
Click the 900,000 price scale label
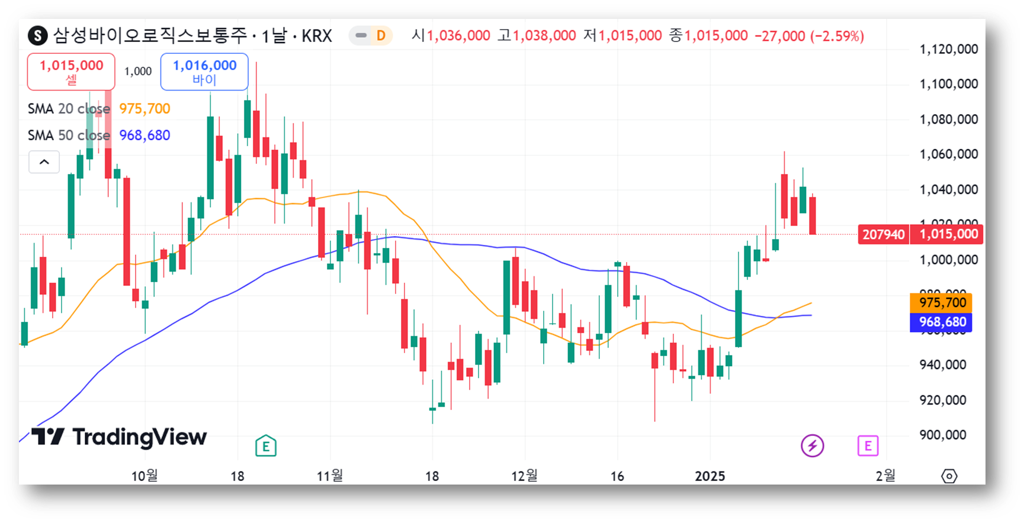(943, 435)
